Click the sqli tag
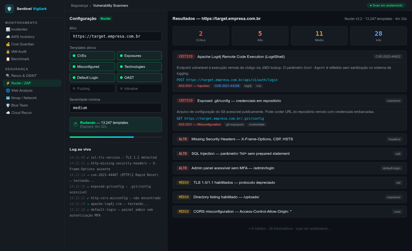Image resolution: width=412 pixels, height=251 pixels. click(x=398, y=154)
